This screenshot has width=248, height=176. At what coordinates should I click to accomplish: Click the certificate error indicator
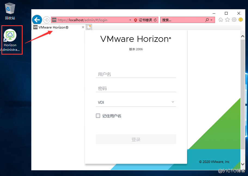pyautogui.click(x=143, y=20)
